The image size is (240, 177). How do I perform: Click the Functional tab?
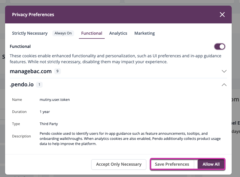92,33
